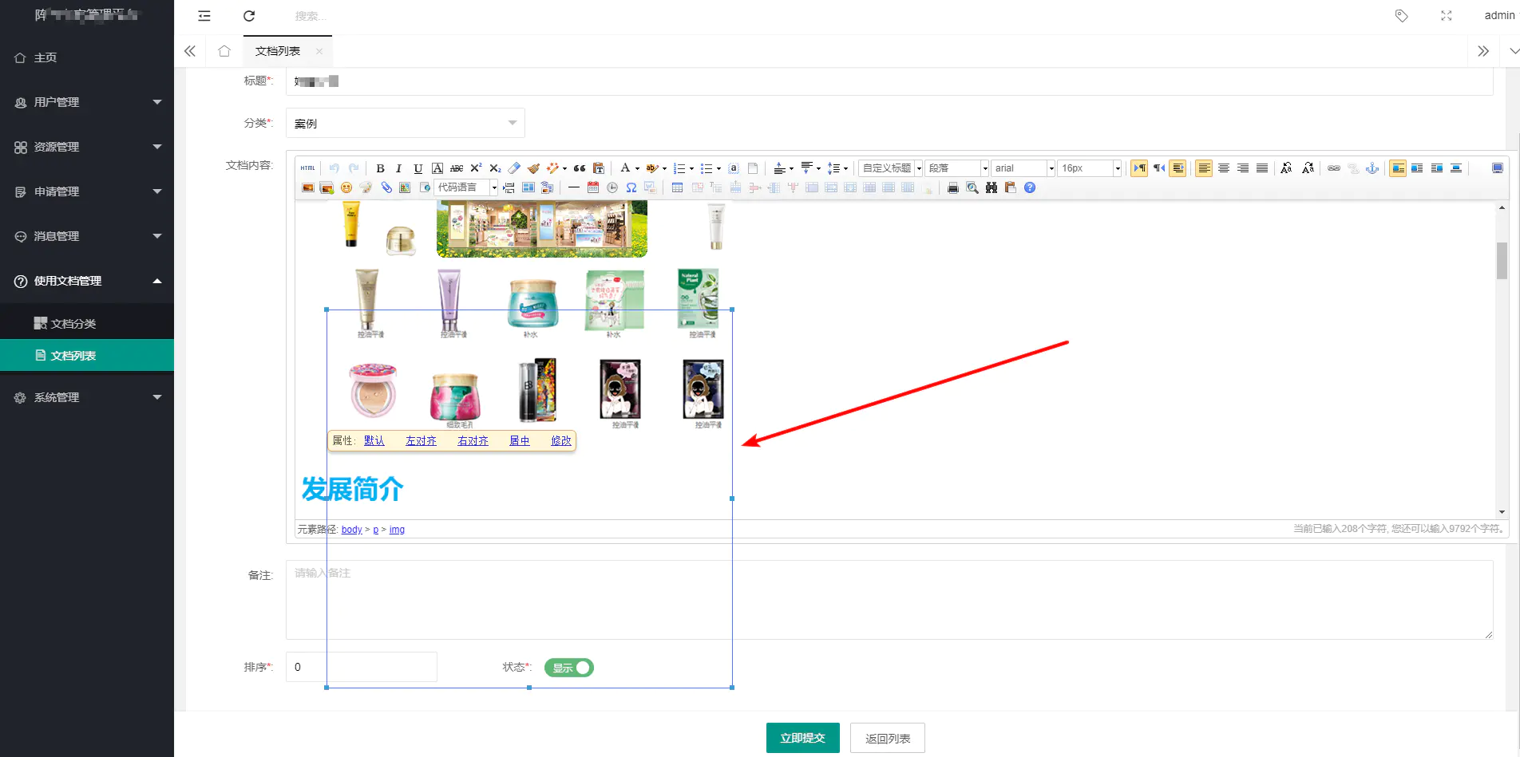The image size is (1520, 757).
Task: Open editor help
Action: point(1030,187)
